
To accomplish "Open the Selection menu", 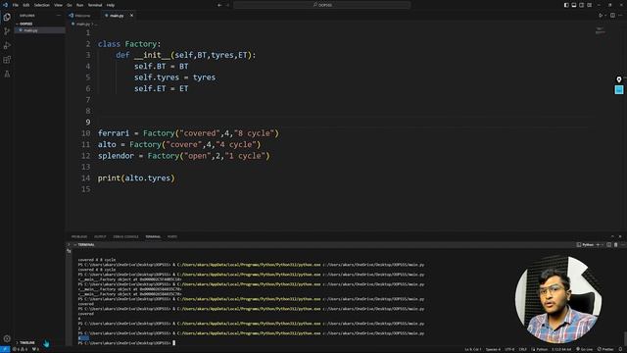I will [x=41, y=5].
